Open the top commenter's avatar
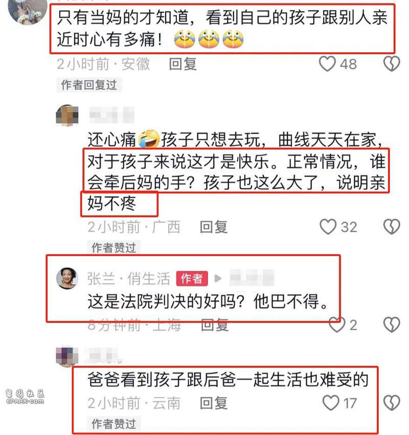Viewport: 409px width, 435px height. pos(28,11)
